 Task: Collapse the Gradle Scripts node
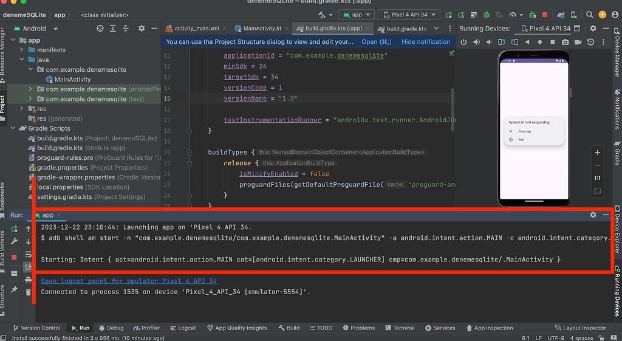[x=13, y=128]
